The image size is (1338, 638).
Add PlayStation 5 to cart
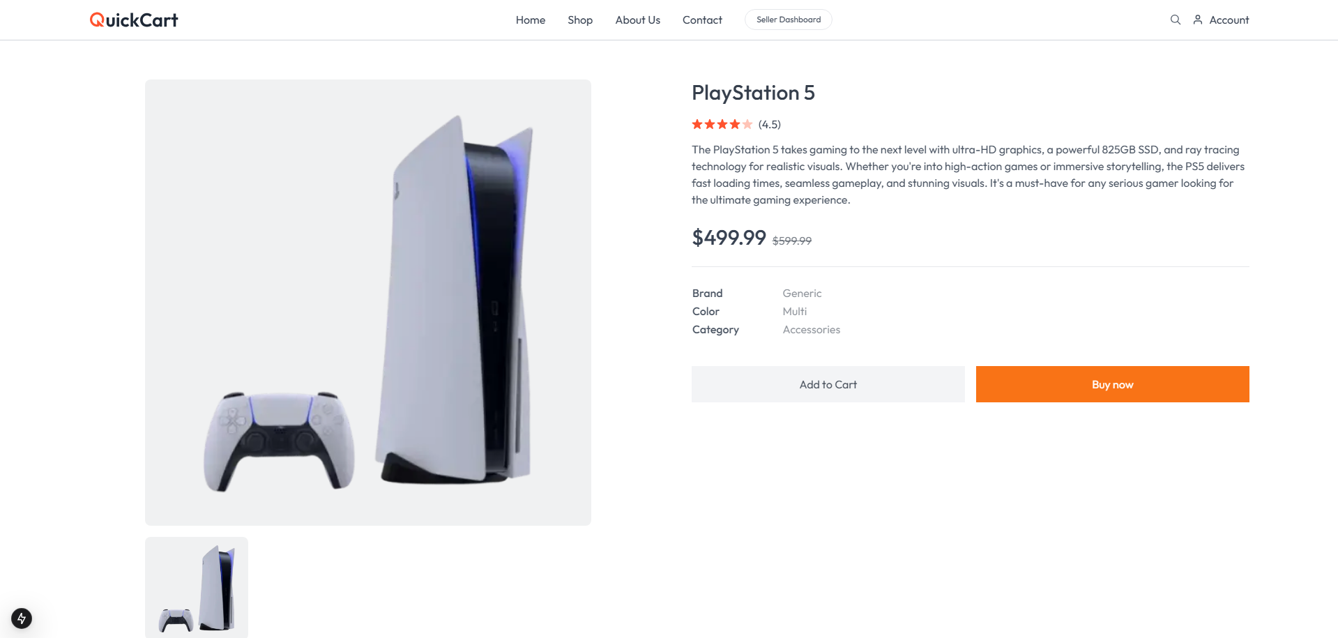828,384
